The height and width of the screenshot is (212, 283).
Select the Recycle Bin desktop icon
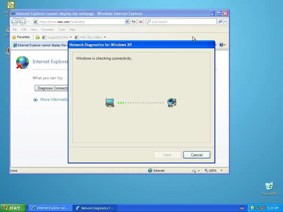pyautogui.click(x=269, y=188)
